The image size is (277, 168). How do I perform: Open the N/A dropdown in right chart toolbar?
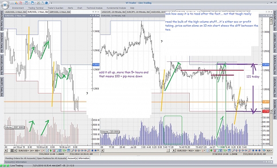269,151
